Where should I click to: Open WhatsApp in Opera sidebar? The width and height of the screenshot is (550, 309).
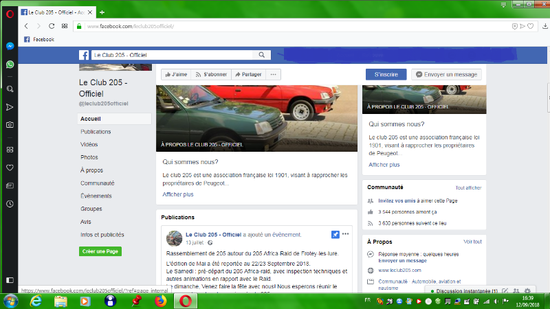coord(10,64)
